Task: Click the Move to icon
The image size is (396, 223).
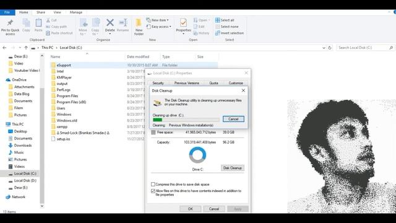Action: pos(84,23)
